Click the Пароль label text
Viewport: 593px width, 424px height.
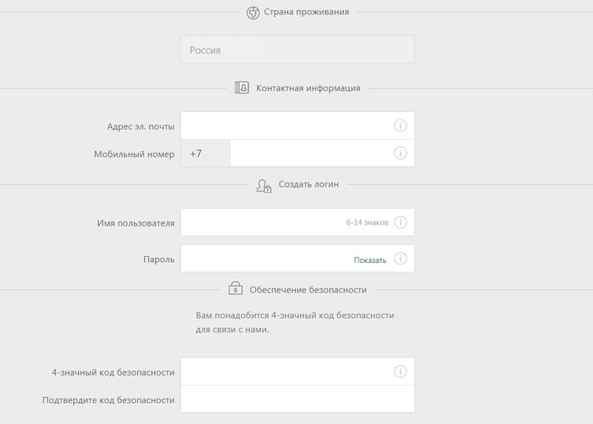click(x=159, y=259)
